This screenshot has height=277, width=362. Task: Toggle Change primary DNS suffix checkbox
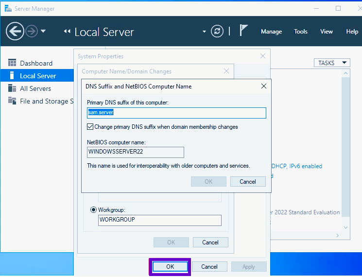point(90,127)
